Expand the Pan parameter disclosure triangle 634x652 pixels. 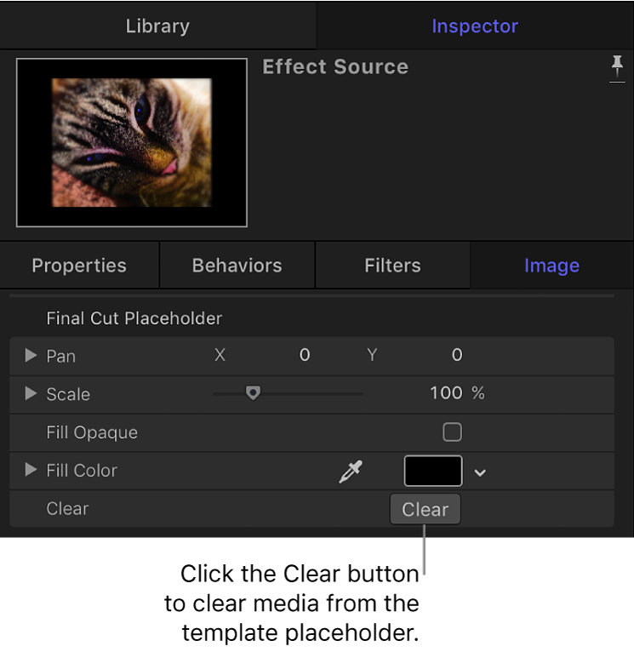click(x=31, y=356)
